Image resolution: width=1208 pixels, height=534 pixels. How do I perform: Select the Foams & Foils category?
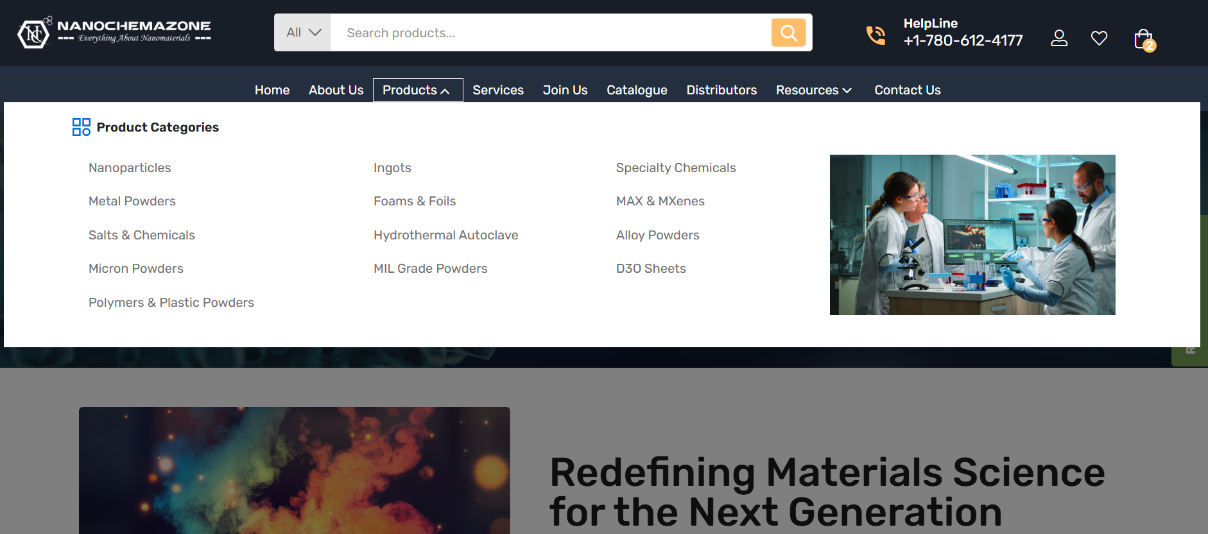click(415, 201)
